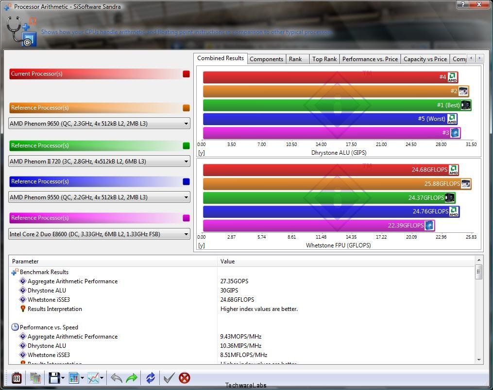Screen dimensions: 493x390
Task: Click the grey back arrow icon
Action: 117,378
